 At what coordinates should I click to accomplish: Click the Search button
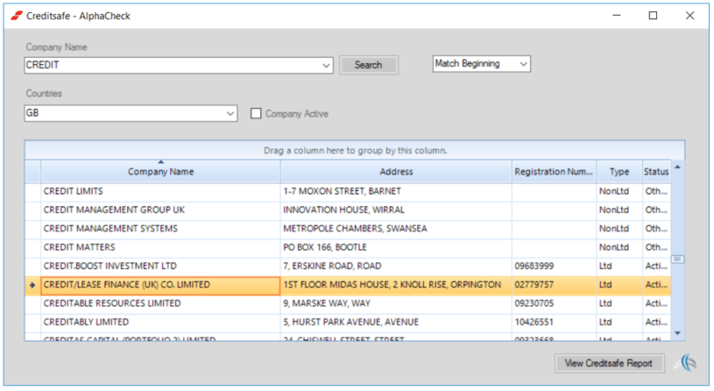(368, 65)
